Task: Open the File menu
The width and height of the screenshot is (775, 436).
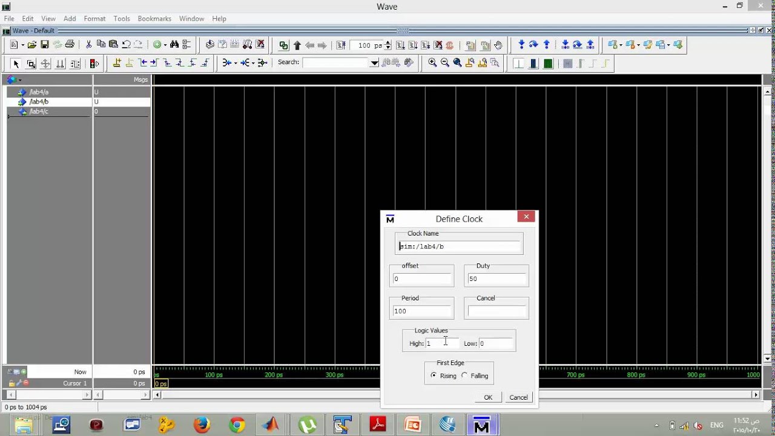Action: click(x=9, y=19)
